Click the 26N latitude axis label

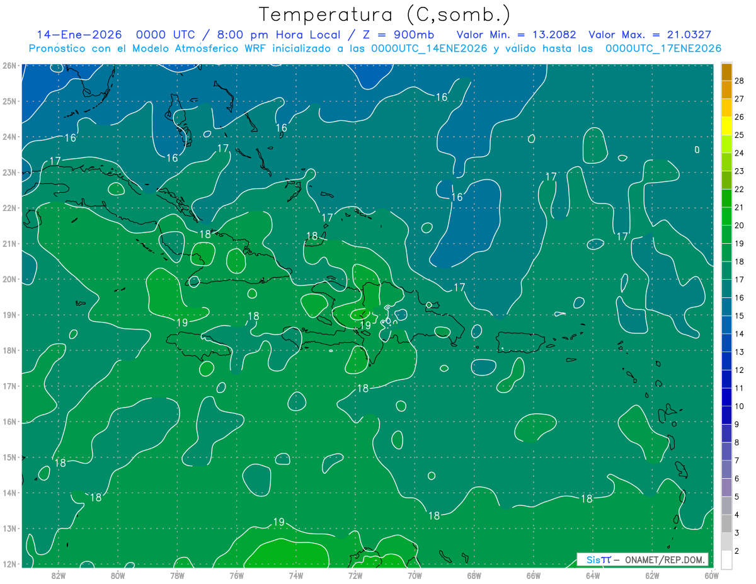coord(9,66)
